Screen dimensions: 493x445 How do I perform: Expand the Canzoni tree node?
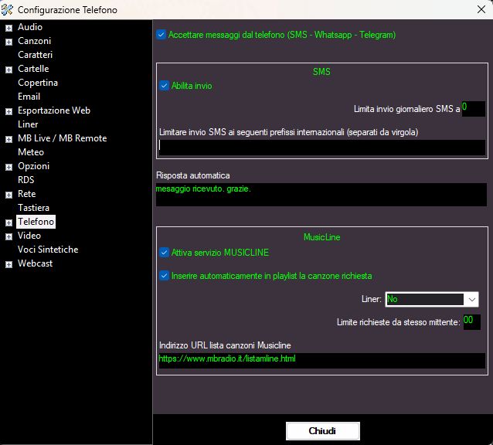(x=8, y=41)
